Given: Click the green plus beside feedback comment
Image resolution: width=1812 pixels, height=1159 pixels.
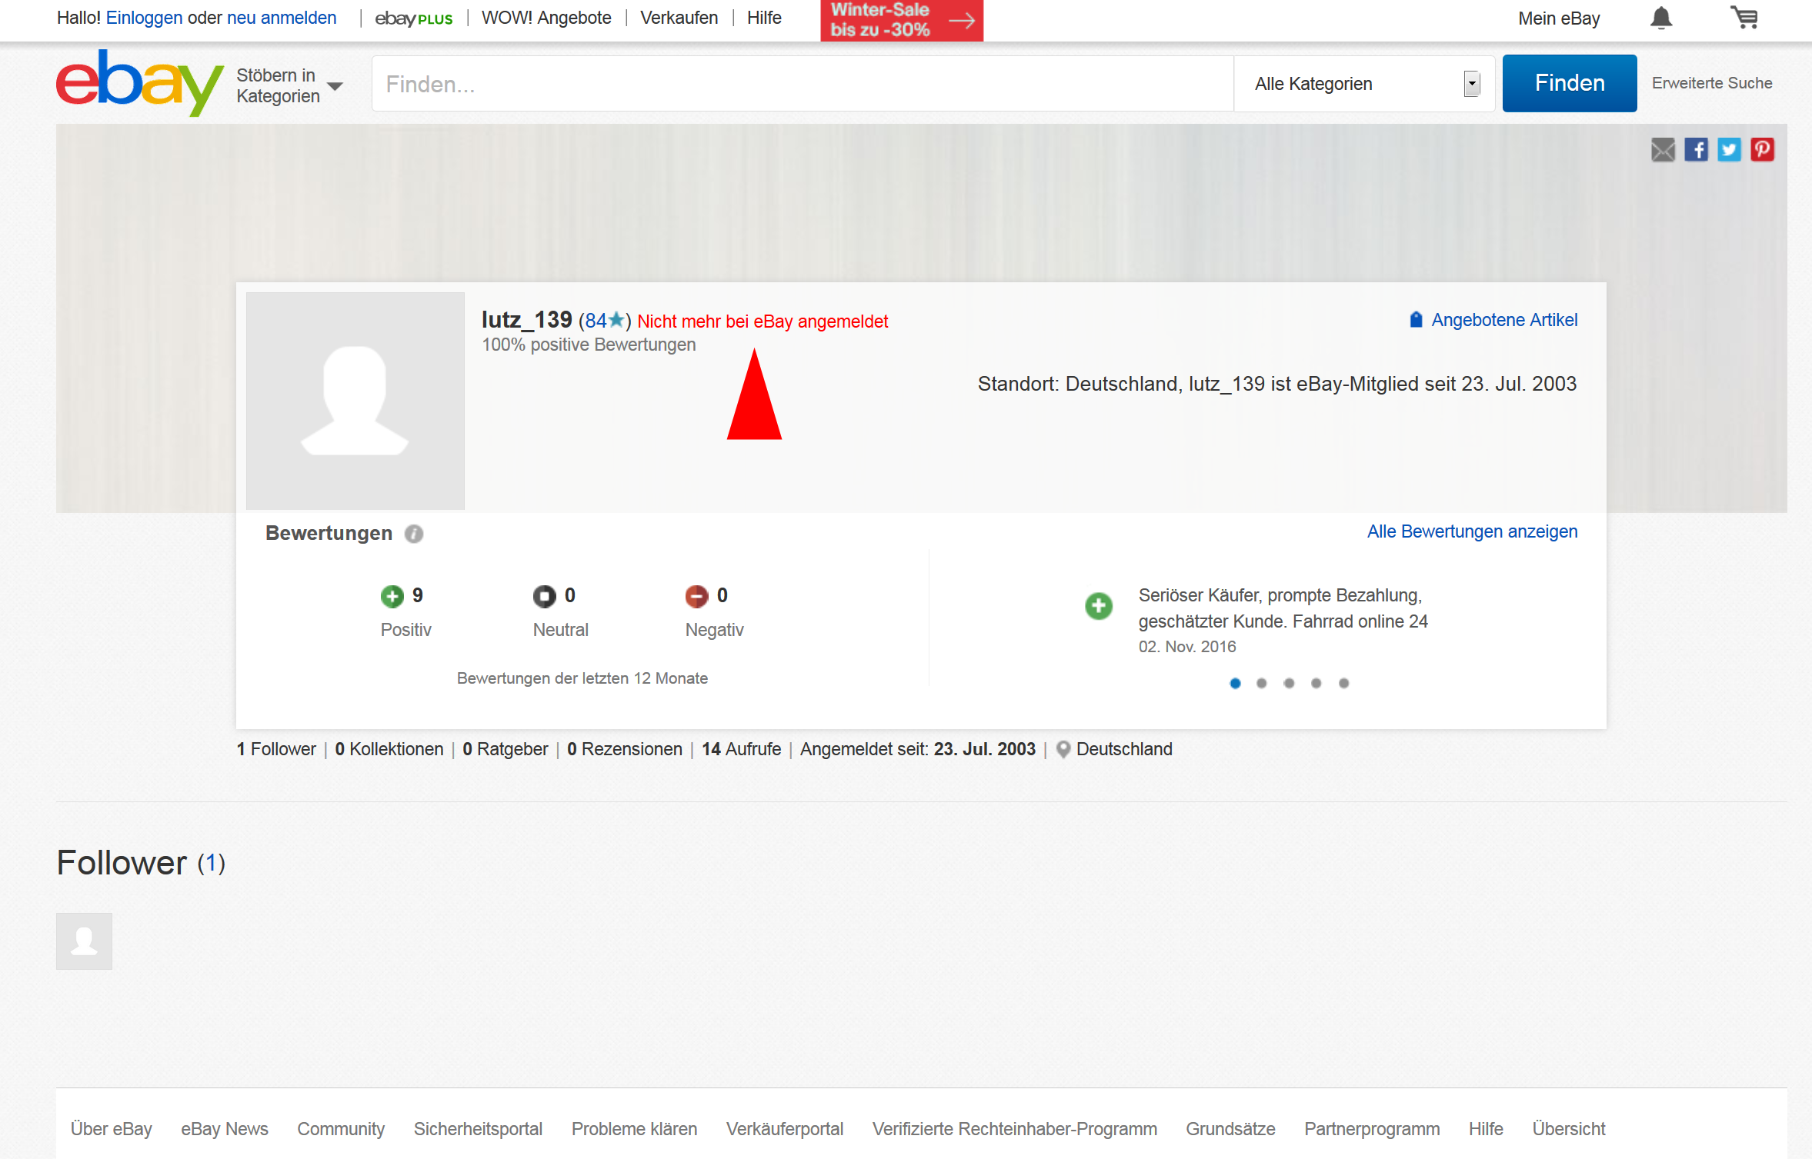Looking at the screenshot, I should 1099,606.
